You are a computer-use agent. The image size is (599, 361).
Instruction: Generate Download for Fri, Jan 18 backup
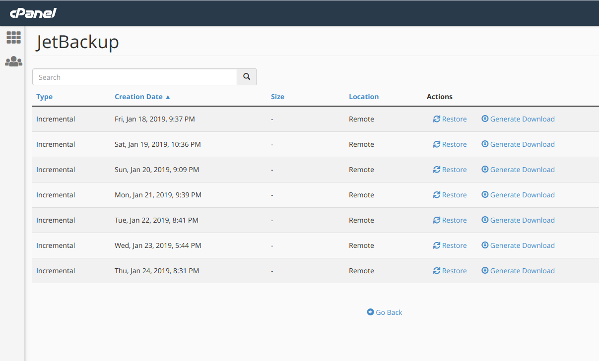[x=518, y=119]
